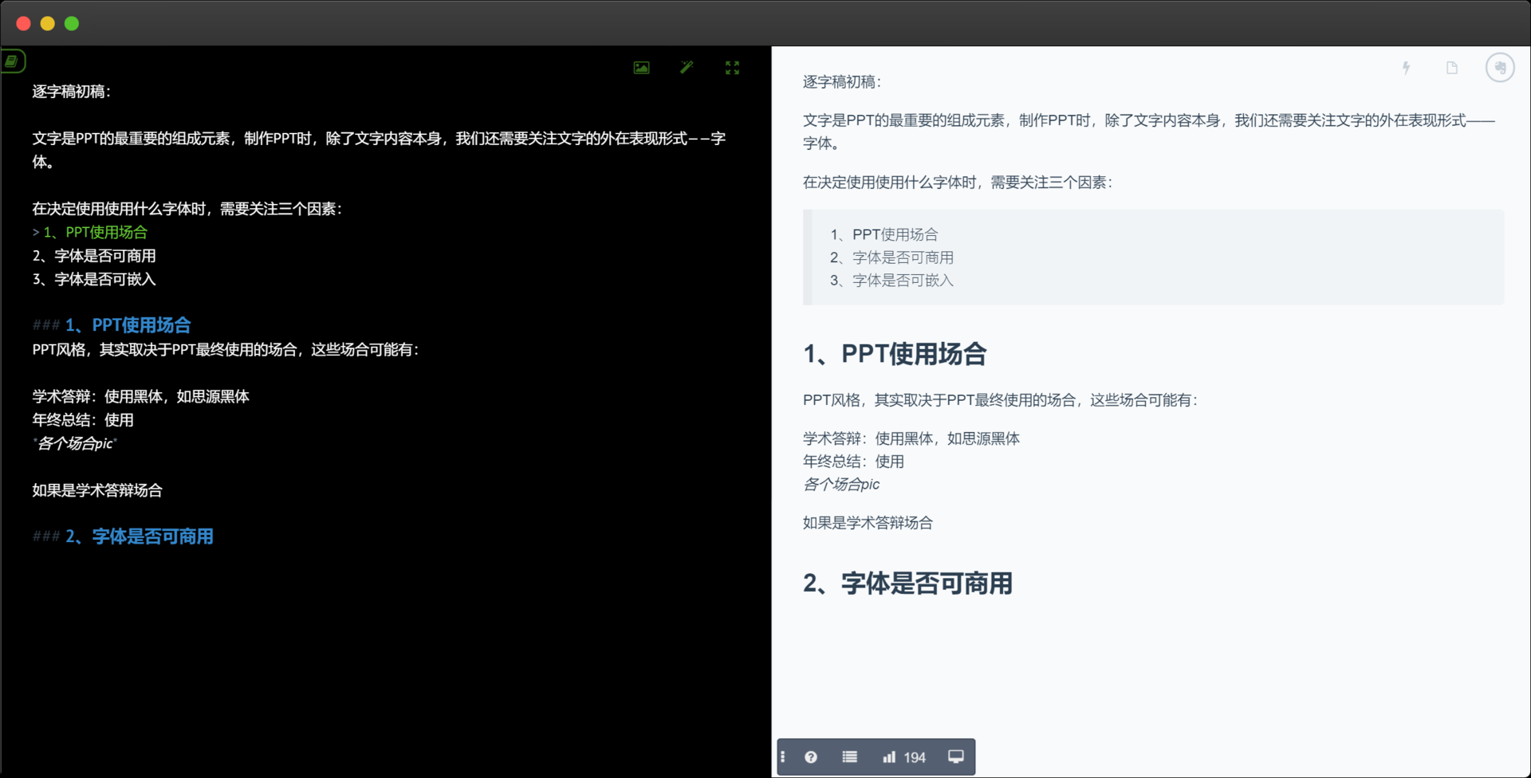This screenshot has height=778, width=1531.
Task: Click '学术答辩:使用黑体,如思源黑体' in preview
Action: [x=911, y=438]
